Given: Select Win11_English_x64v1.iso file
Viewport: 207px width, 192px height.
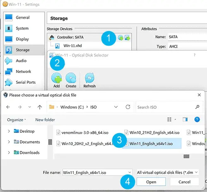Looking at the screenshot, I should click(x=152, y=143).
